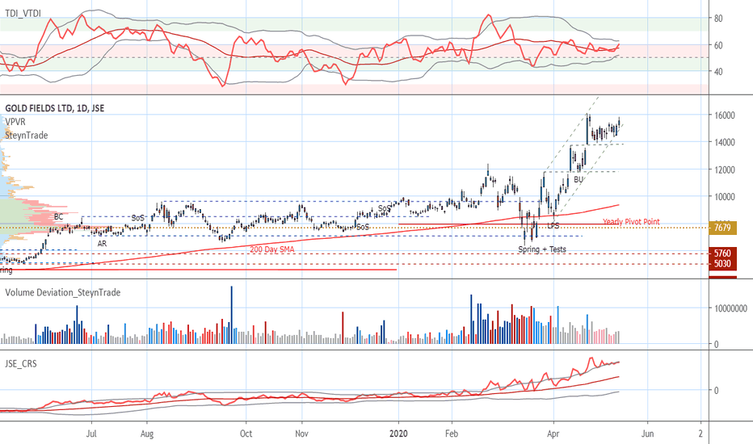Select the BC annotation on chart
This screenshot has height=444, width=753.
point(58,217)
